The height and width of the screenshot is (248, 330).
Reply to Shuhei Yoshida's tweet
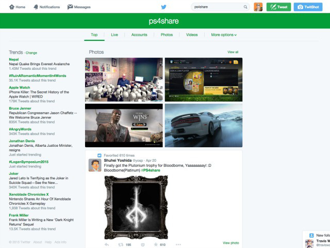(x=107, y=244)
